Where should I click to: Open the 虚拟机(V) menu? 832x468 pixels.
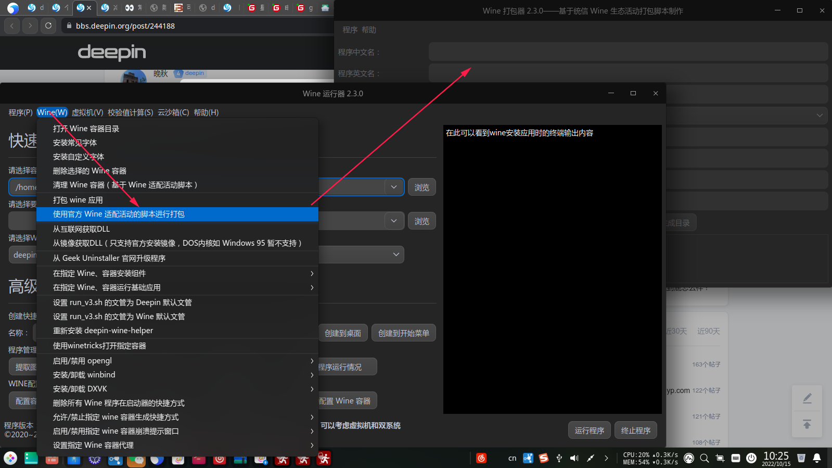87,112
